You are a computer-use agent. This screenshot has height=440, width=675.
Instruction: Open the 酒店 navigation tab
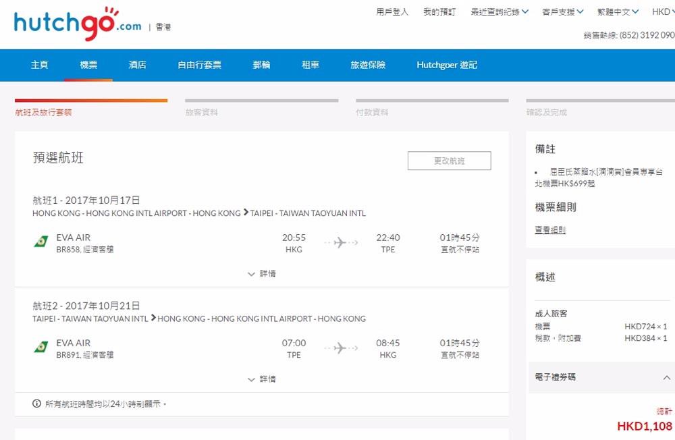[x=137, y=65]
